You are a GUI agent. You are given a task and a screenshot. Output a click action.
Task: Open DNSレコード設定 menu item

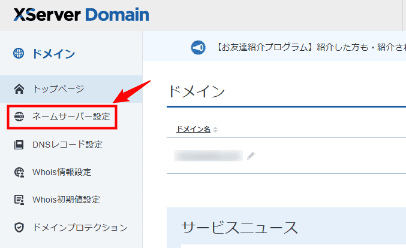click(71, 145)
